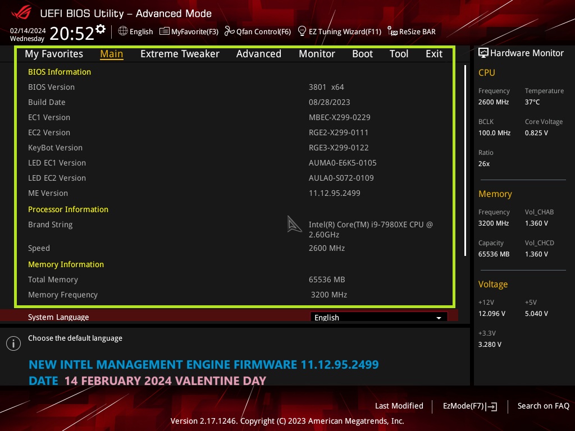Click Hardware Monitor CPU Frequency 2600 MHz
Viewport: 575px width, 431px height.
[494, 102]
